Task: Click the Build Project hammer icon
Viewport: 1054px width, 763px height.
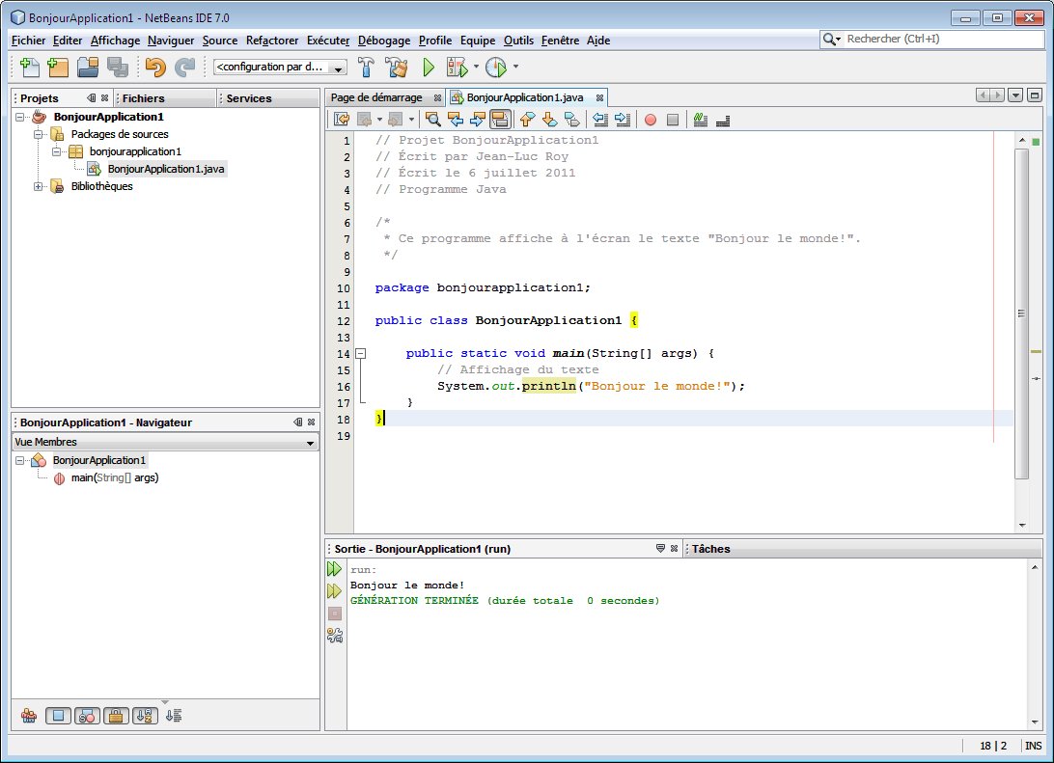Action: (367, 67)
